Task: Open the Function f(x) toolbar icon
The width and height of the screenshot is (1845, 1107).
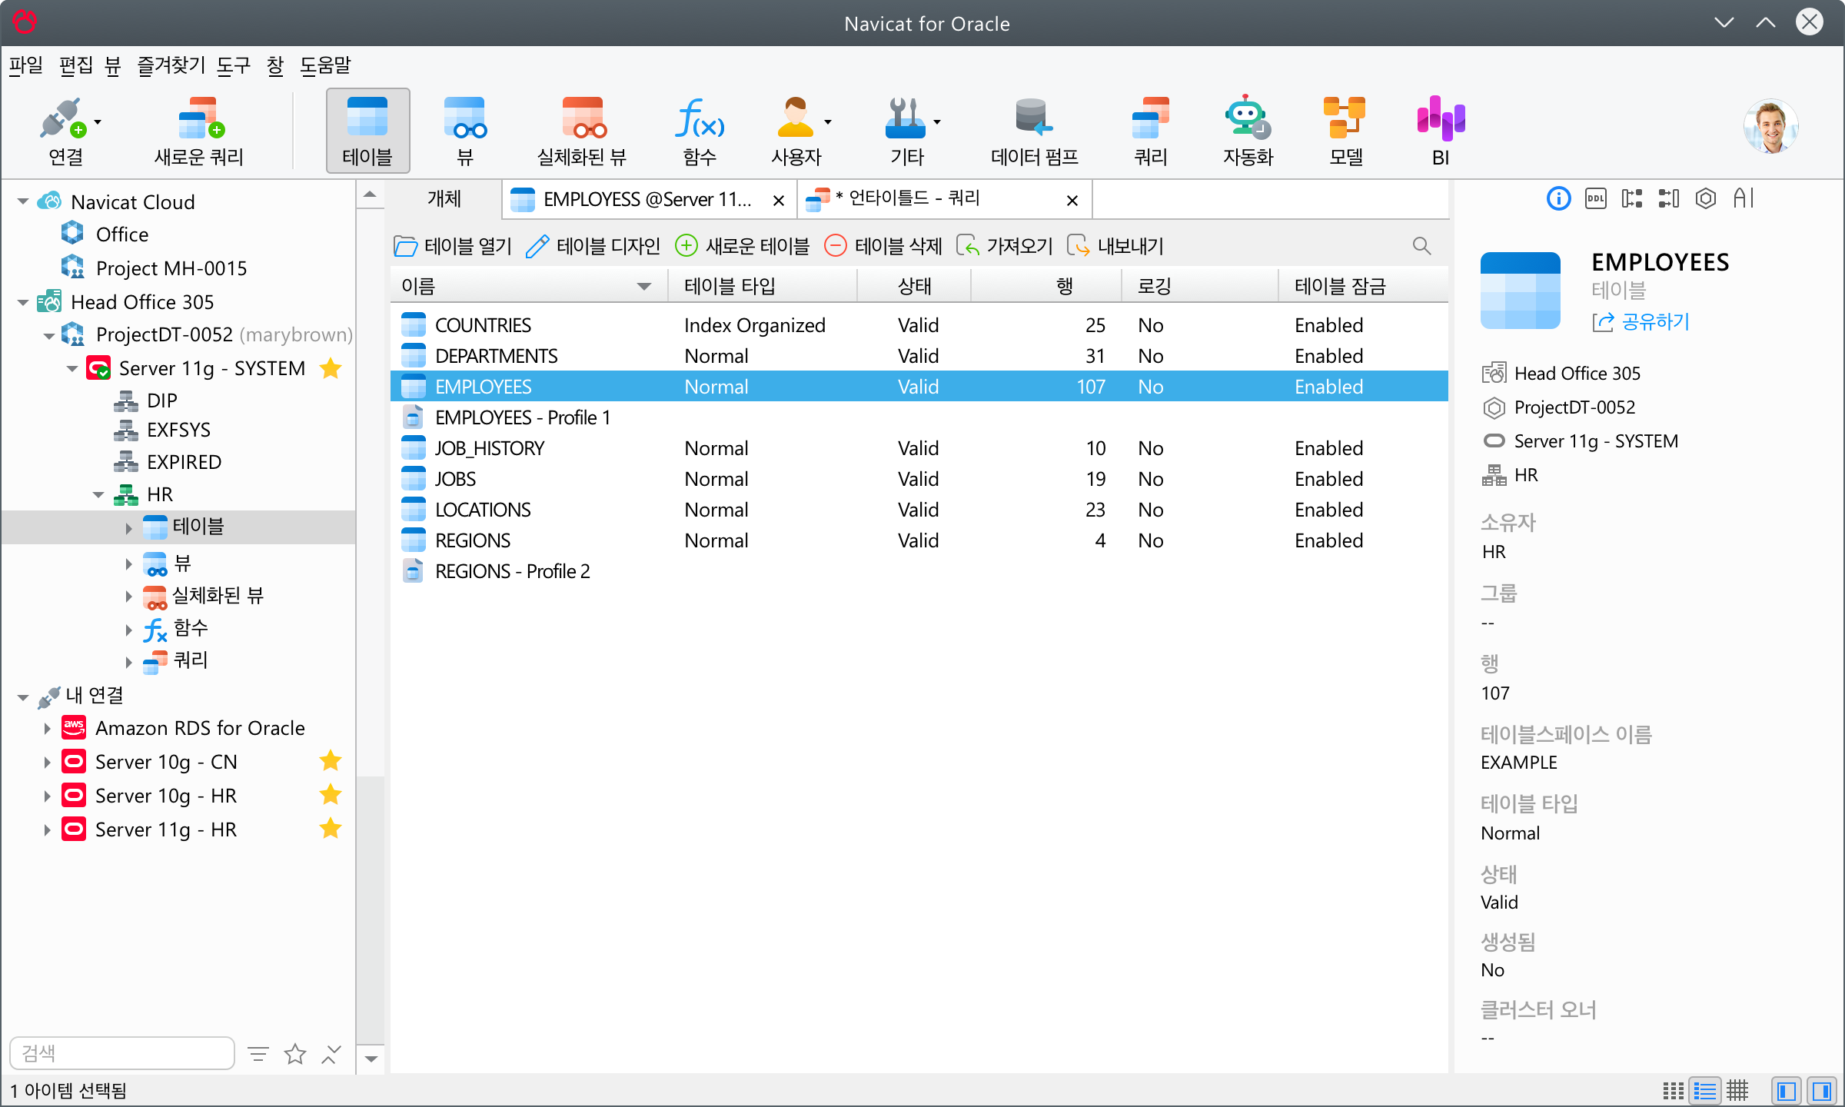Action: [700, 132]
